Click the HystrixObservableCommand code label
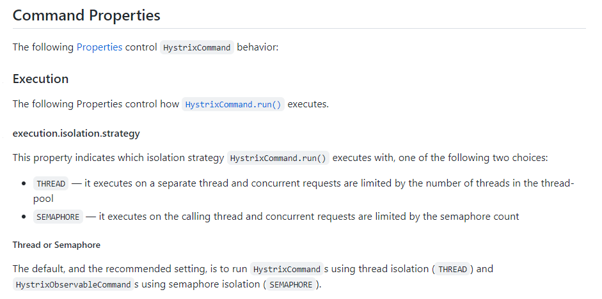The height and width of the screenshot is (299, 602). pos(72,285)
